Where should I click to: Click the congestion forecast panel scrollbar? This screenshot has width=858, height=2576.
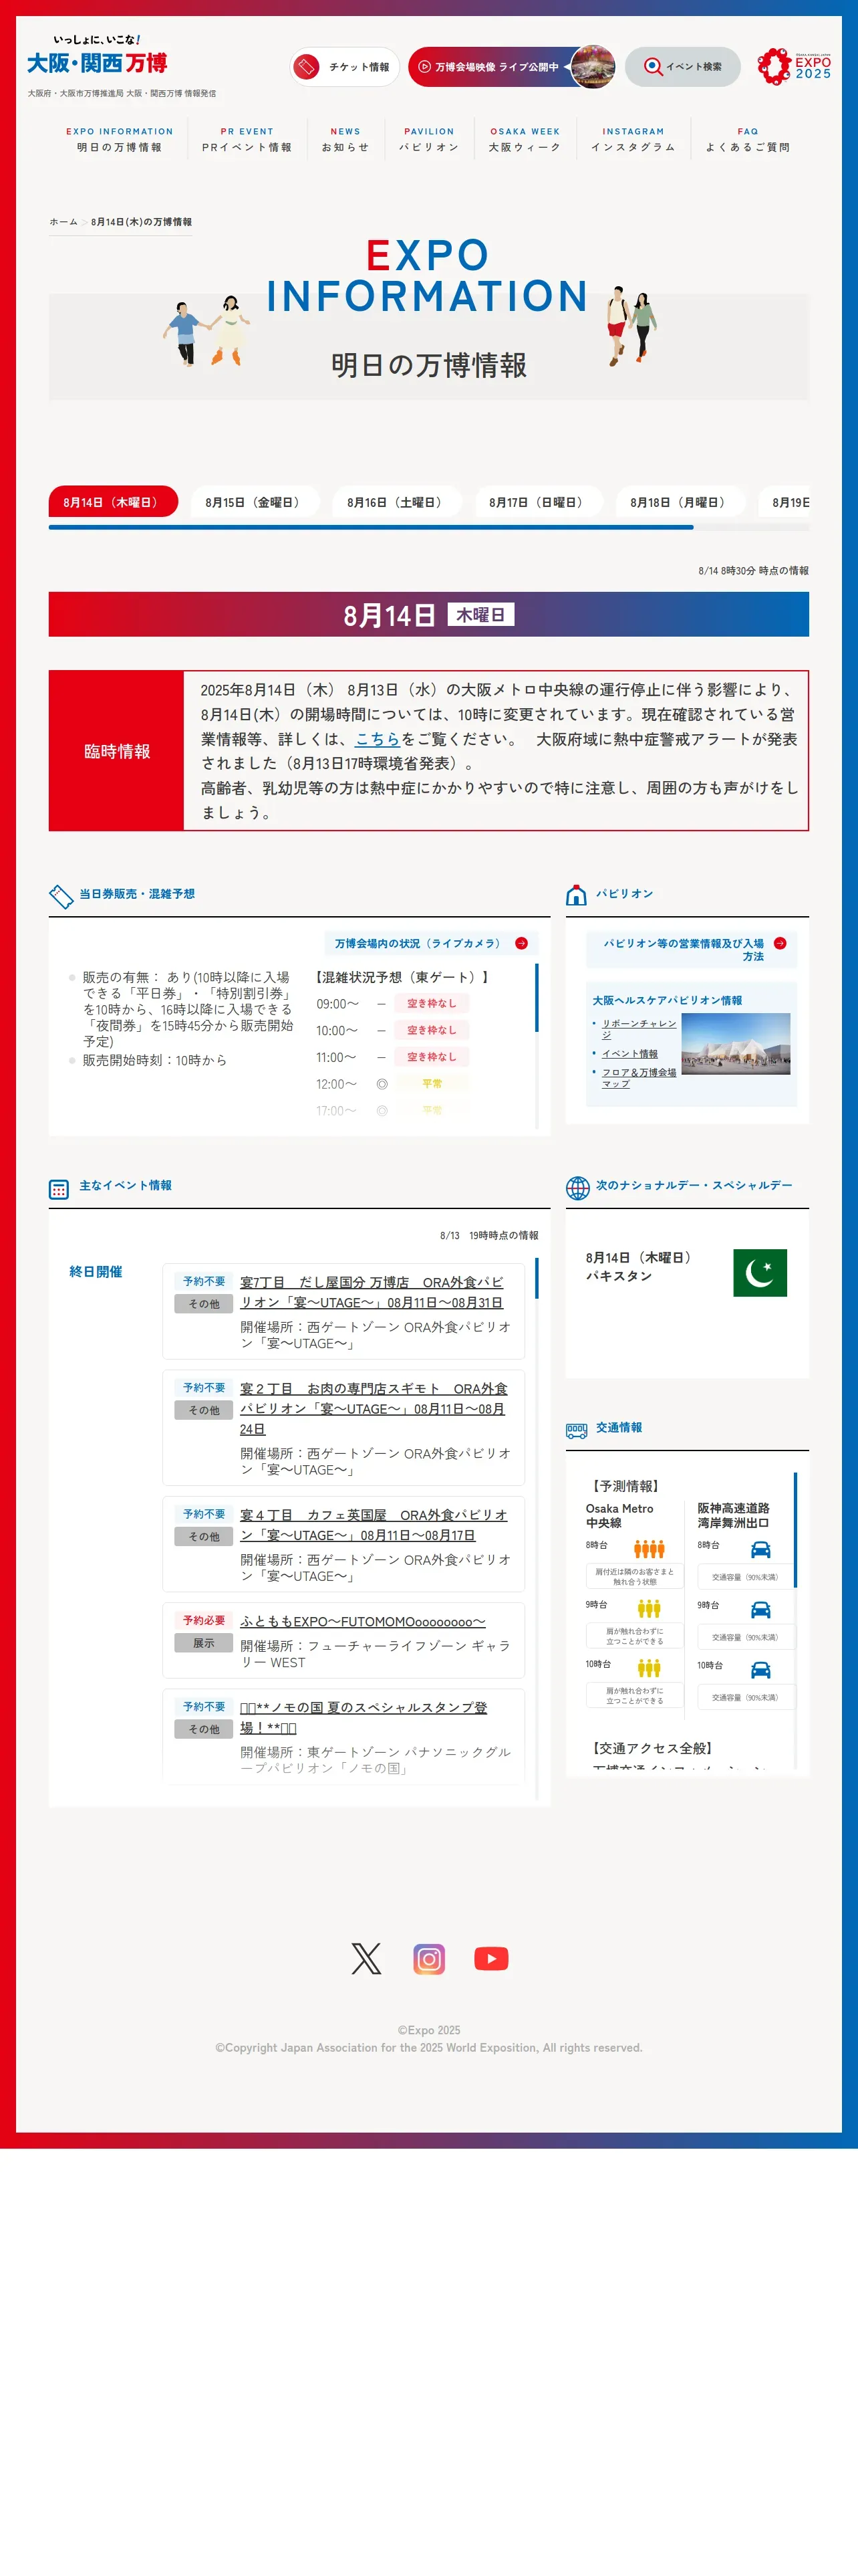point(537,997)
